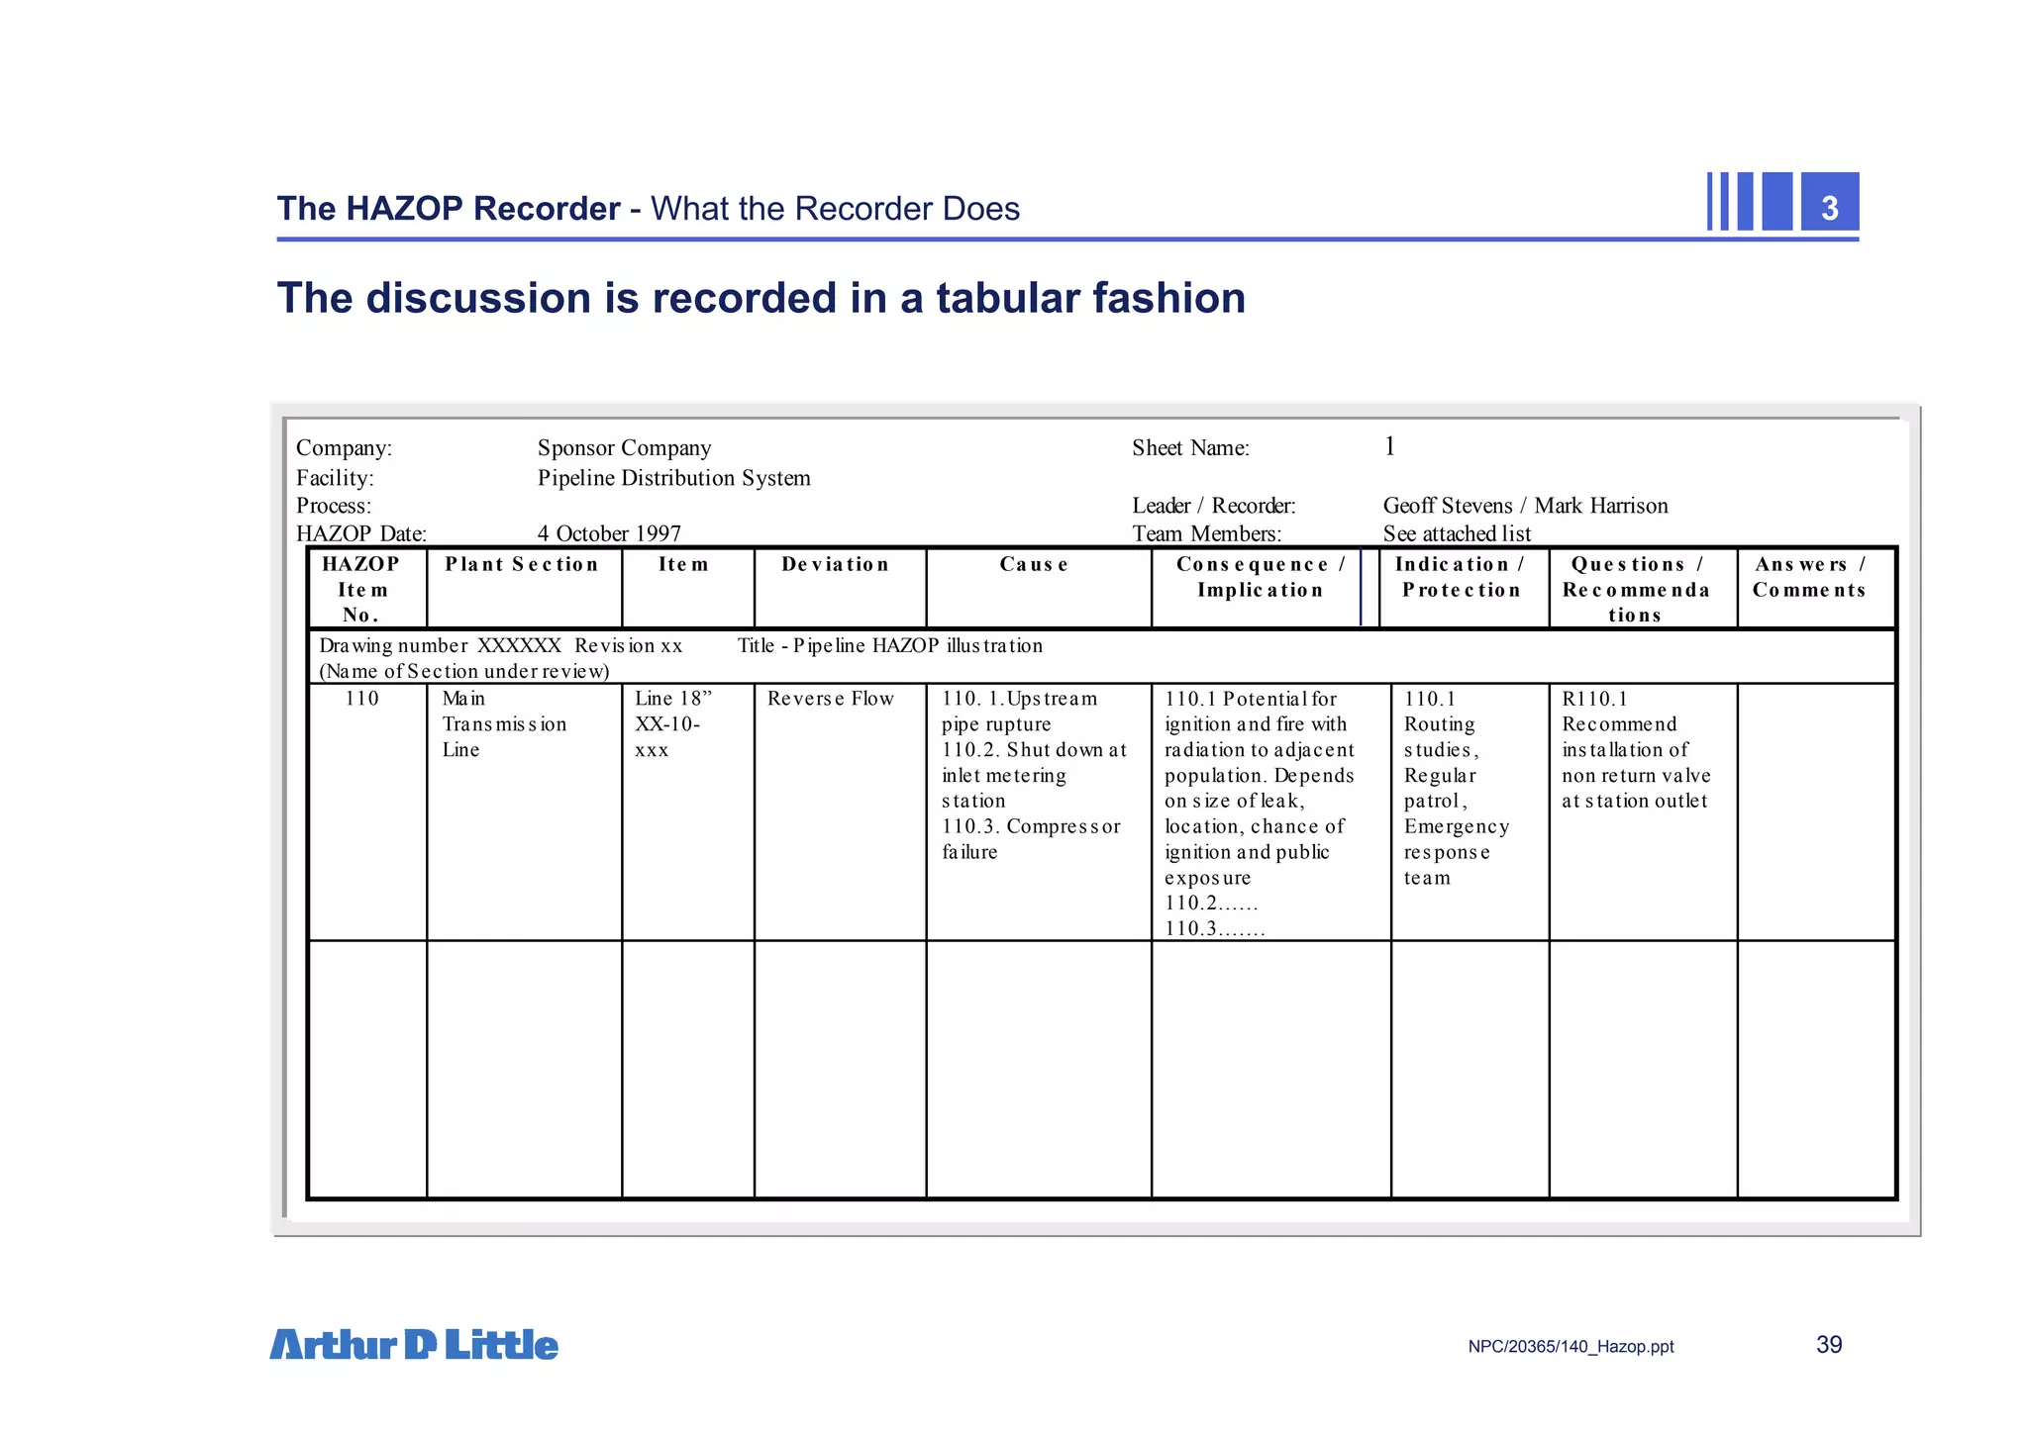Click the file name NPC/20365/140_Hazop.ppt

click(x=1572, y=1346)
